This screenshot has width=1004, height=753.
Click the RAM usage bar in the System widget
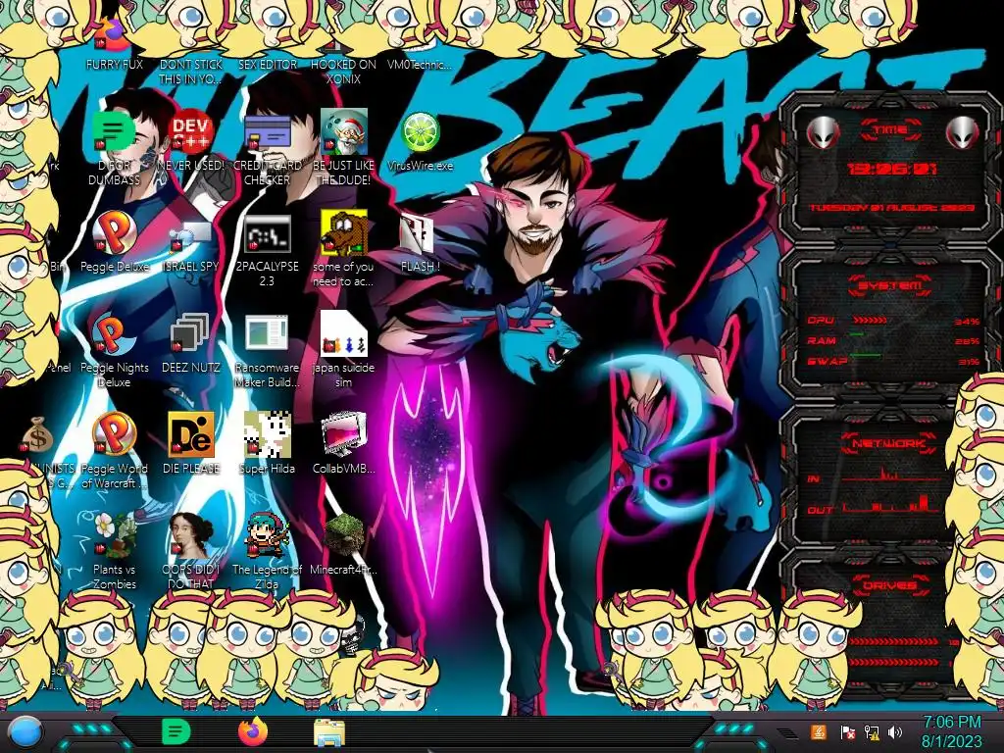[857, 333]
